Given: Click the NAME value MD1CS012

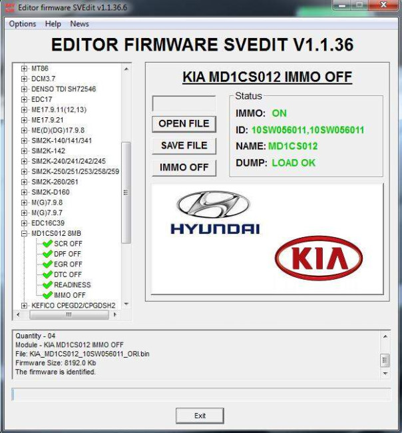Looking at the screenshot, I should point(293,146).
